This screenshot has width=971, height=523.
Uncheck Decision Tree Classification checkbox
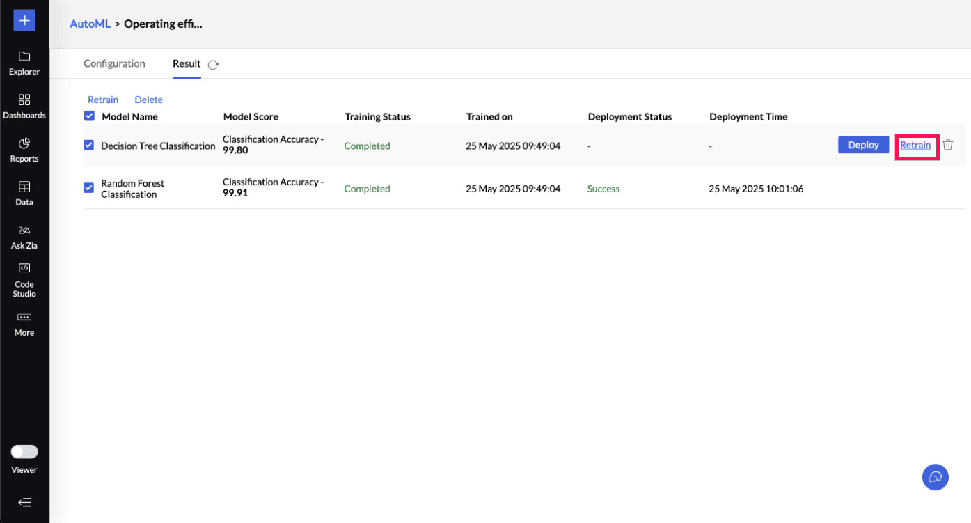pos(88,146)
